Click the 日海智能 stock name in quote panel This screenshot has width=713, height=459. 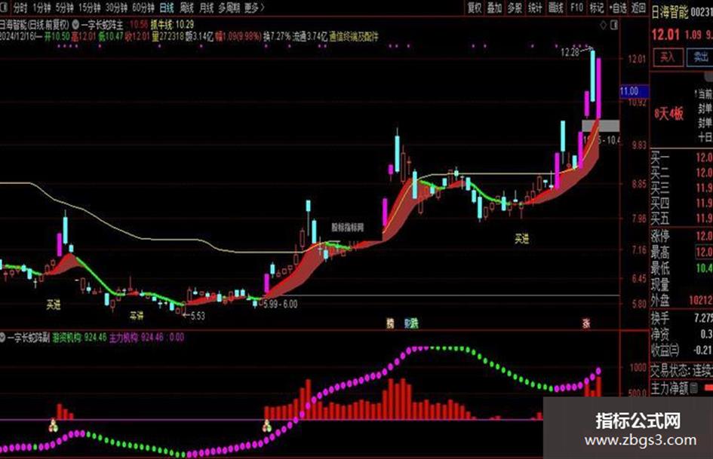click(x=670, y=12)
